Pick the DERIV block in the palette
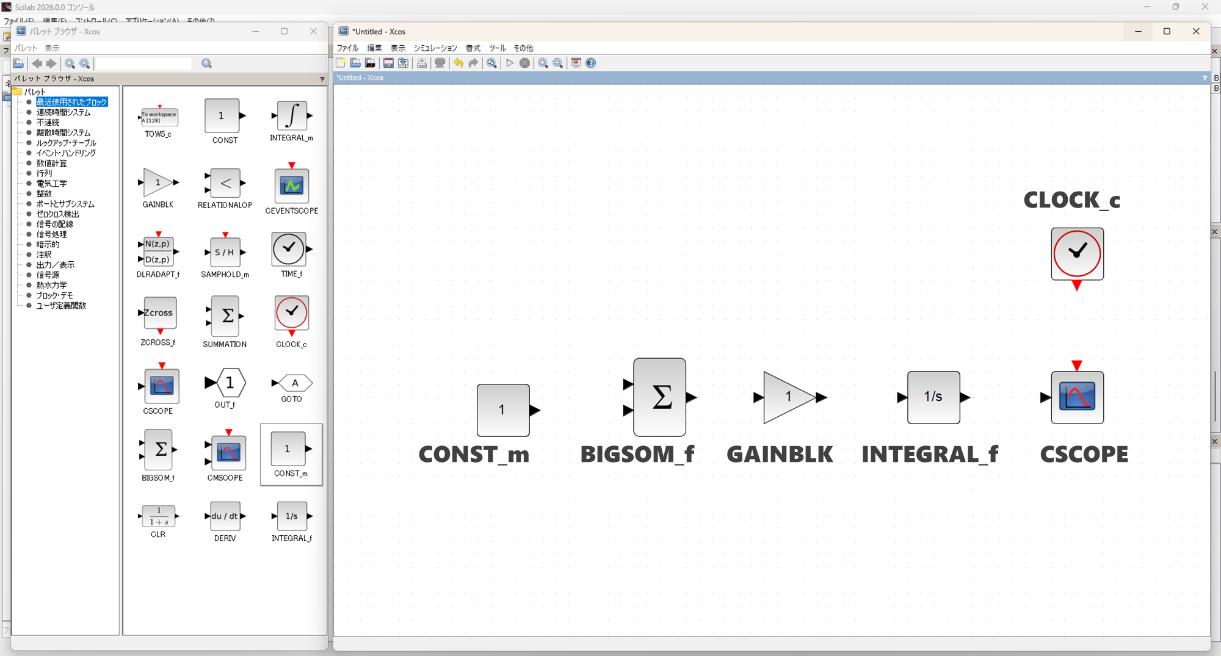Viewport: 1221px width, 656px height. click(x=225, y=516)
